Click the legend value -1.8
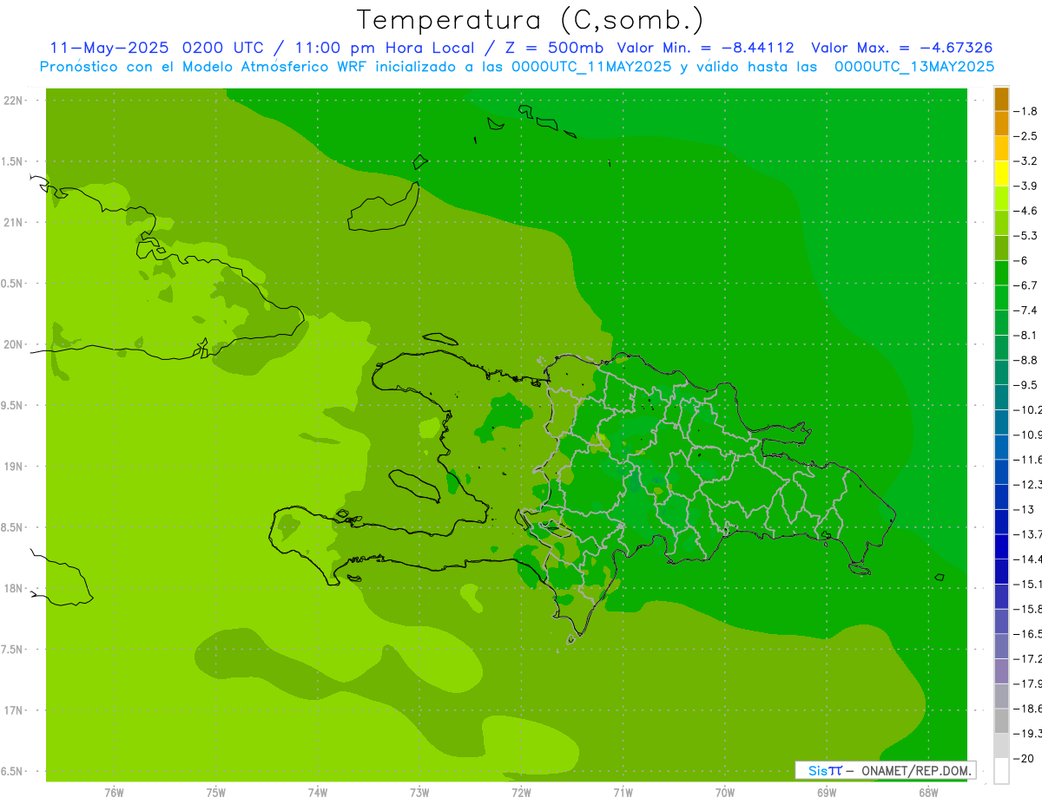The image size is (1042, 804). tap(1026, 111)
